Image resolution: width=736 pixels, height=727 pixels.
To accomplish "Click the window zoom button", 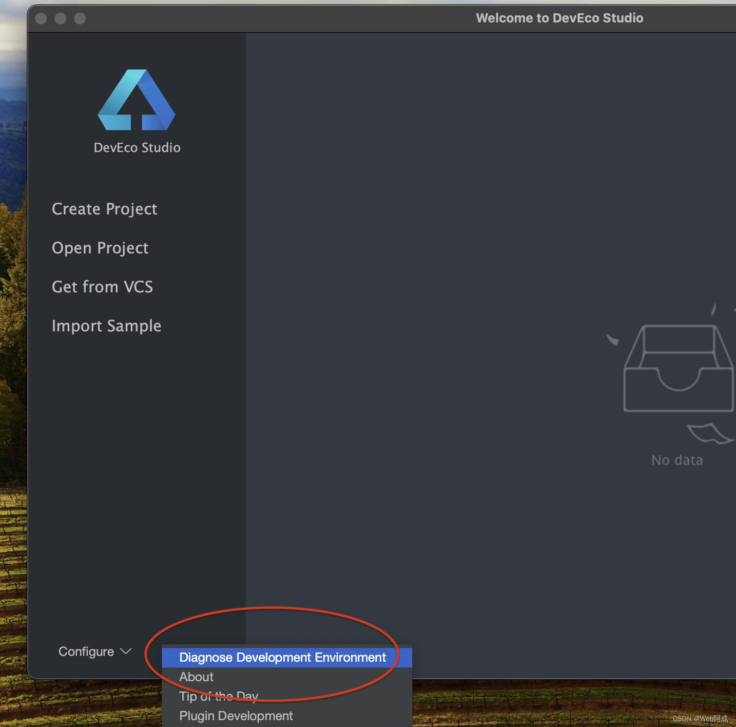I will click(80, 19).
